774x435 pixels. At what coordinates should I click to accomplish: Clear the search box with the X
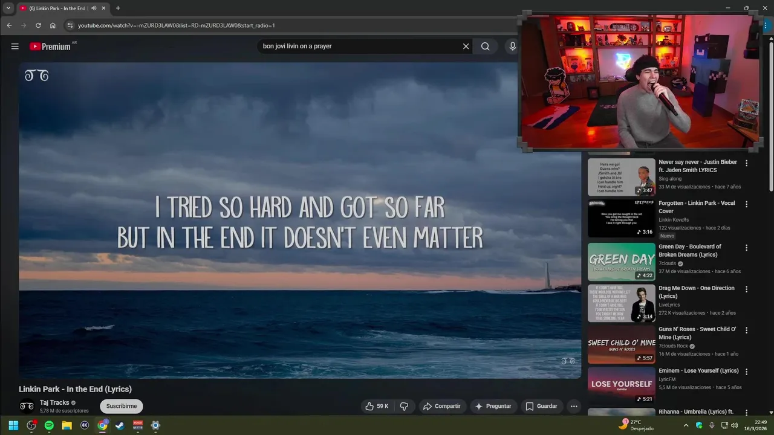tap(466, 47)
